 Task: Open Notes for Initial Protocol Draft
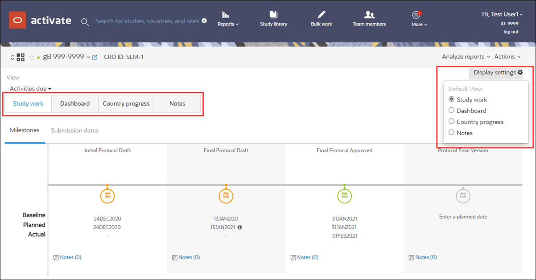[x=67, y=257]
